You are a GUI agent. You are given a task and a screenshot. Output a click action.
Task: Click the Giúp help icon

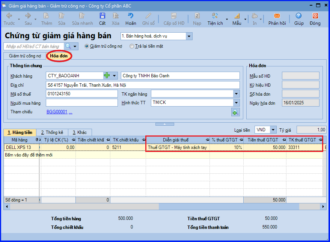point(298,16)
